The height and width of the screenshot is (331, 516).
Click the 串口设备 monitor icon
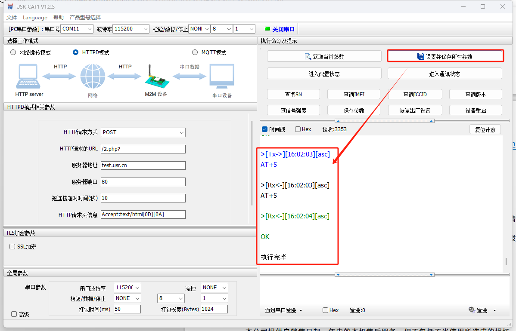[222, 77]
